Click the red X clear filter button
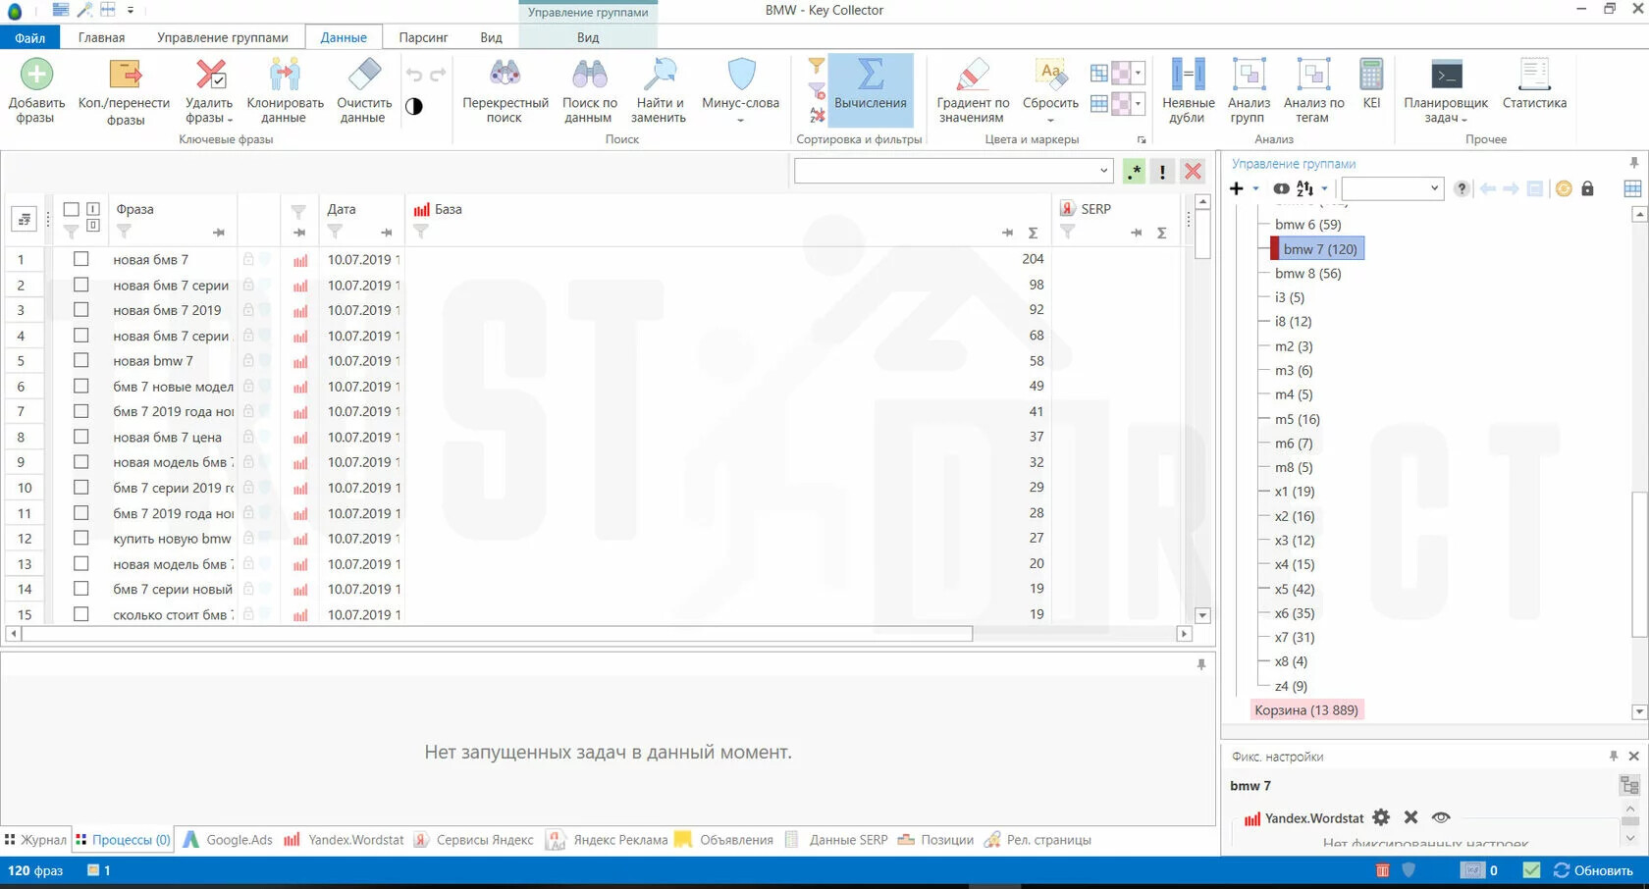Image resolution: width=1649 pixels, height=889 pixels. click(x=1193, y=172)
